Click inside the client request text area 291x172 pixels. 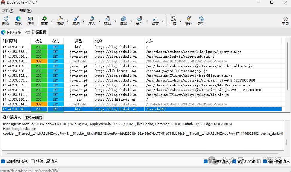tap(143, 136)
